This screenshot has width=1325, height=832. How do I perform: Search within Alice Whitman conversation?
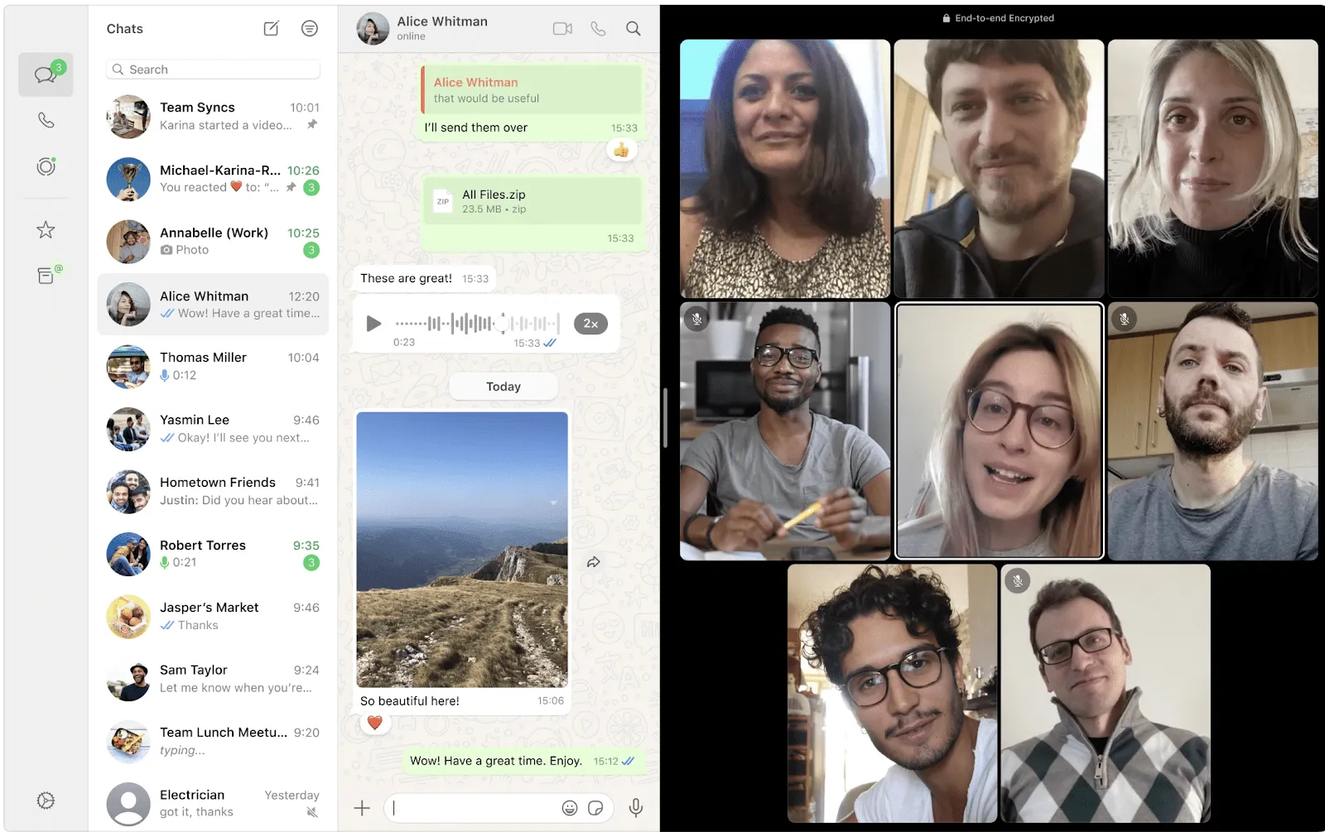(634, 29)
